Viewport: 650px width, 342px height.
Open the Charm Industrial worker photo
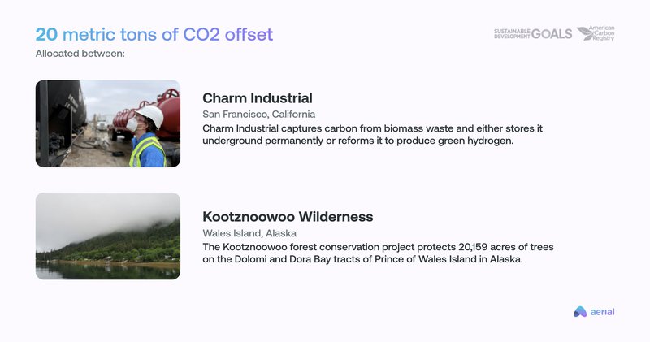pyautogui.click(x=108, y=123)
